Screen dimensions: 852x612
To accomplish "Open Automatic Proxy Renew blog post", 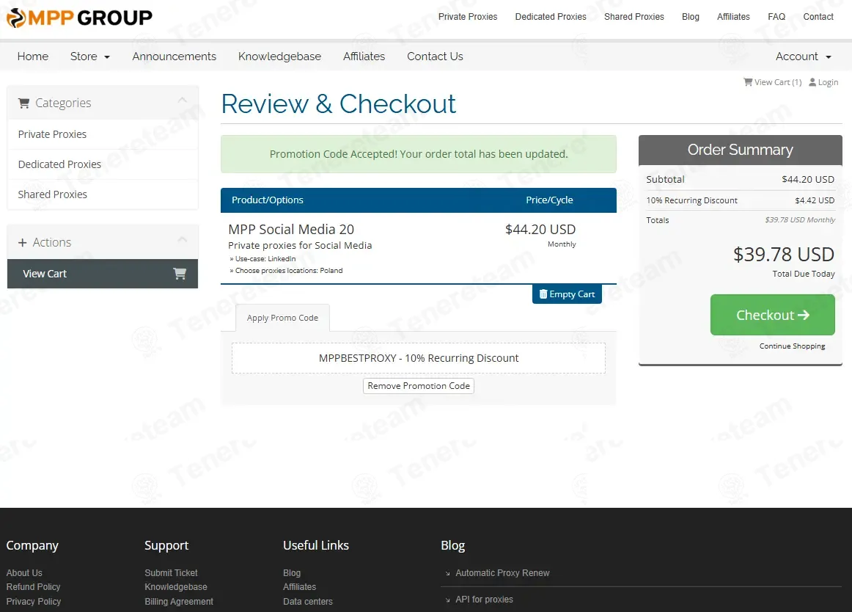I will coord(502,573).
